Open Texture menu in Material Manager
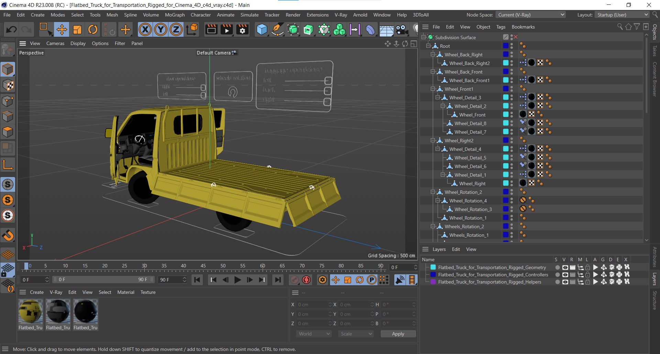Viewport: 660px width, 354px height. pyautogui.click(x=148, y=292)
